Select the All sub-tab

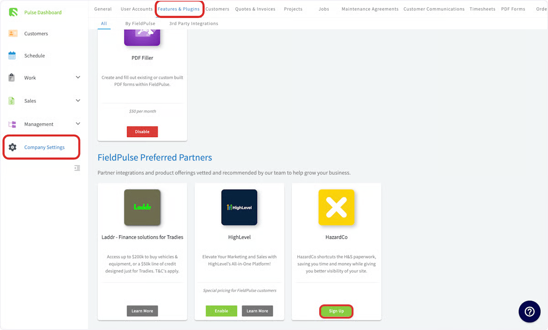pyautogui.click(x=104, y=23)
